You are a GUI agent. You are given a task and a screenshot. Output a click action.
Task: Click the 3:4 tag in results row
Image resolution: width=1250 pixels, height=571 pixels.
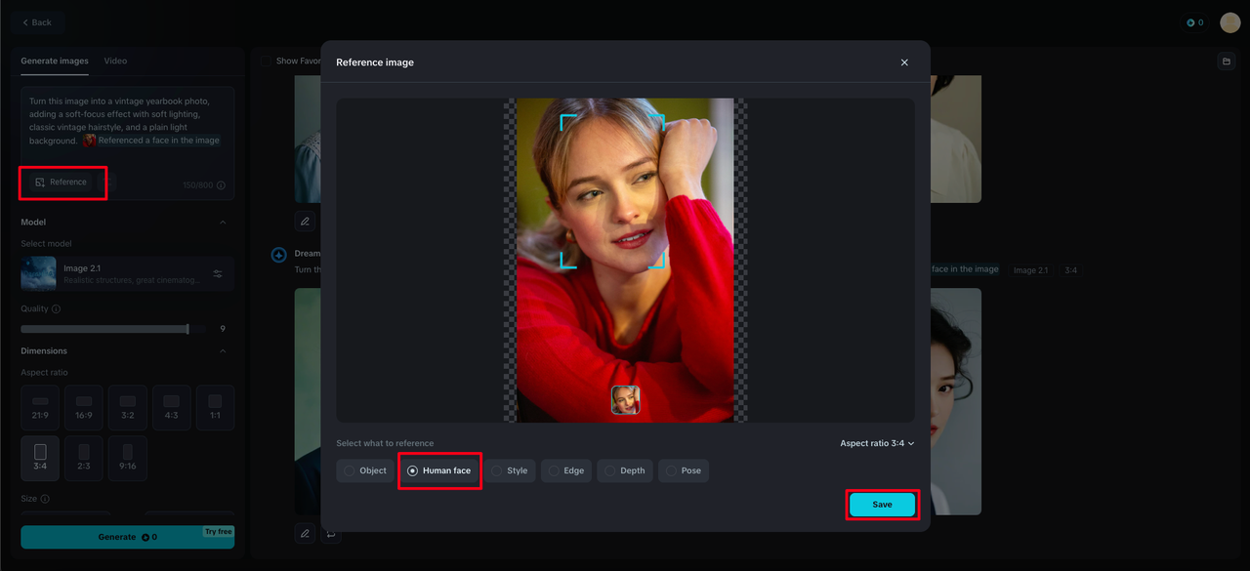[x=1070, y=270]
